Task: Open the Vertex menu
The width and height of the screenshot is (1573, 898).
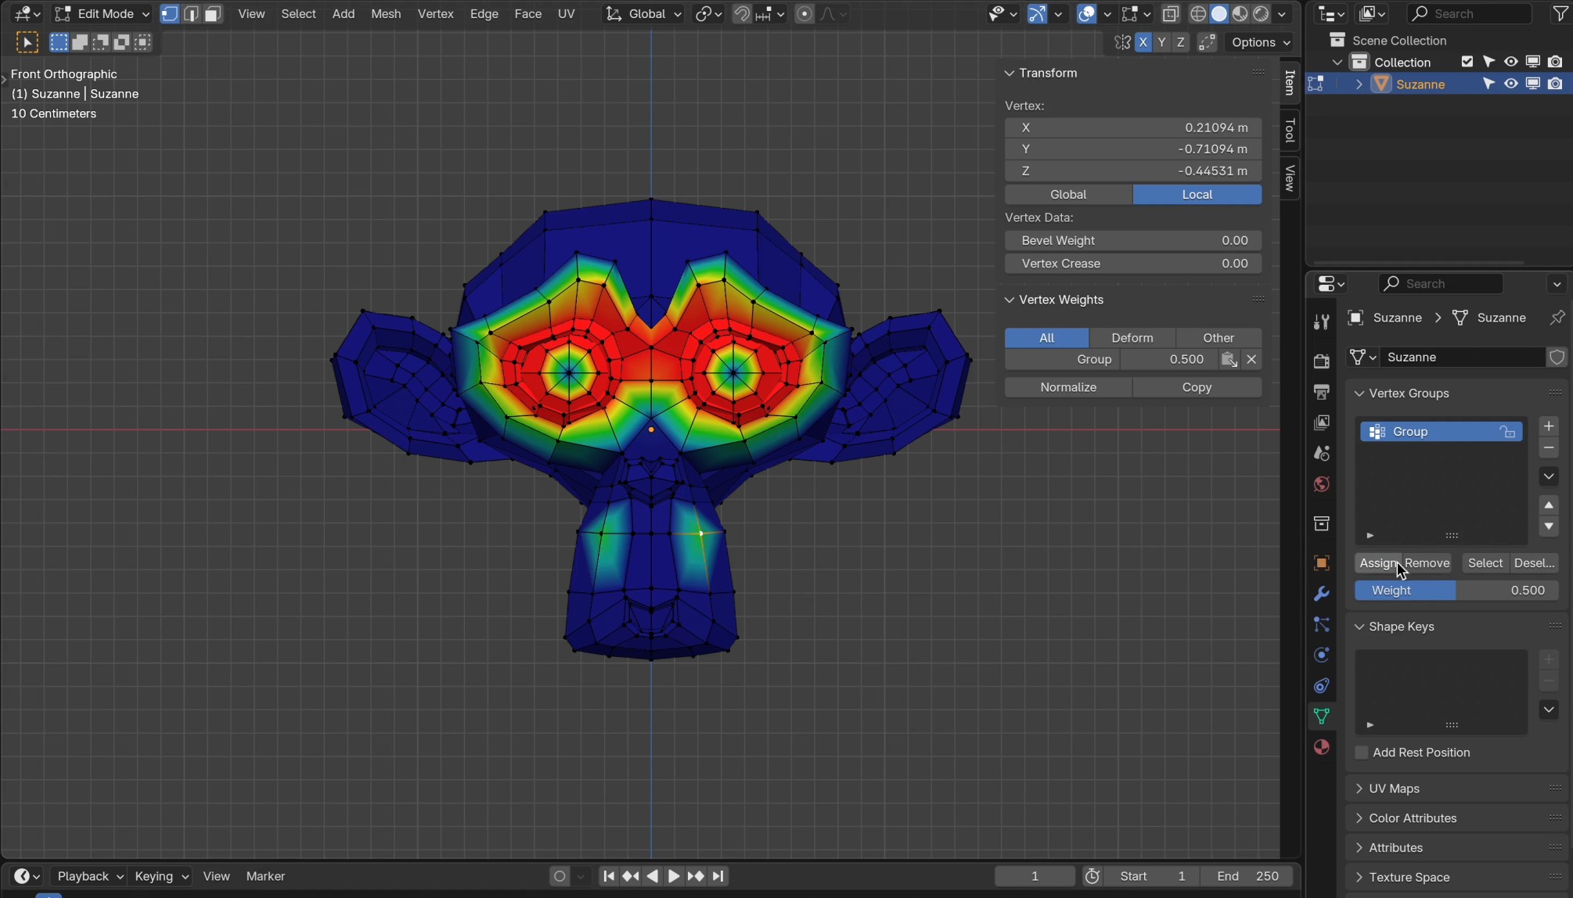Action: click(x=436, y=13)
